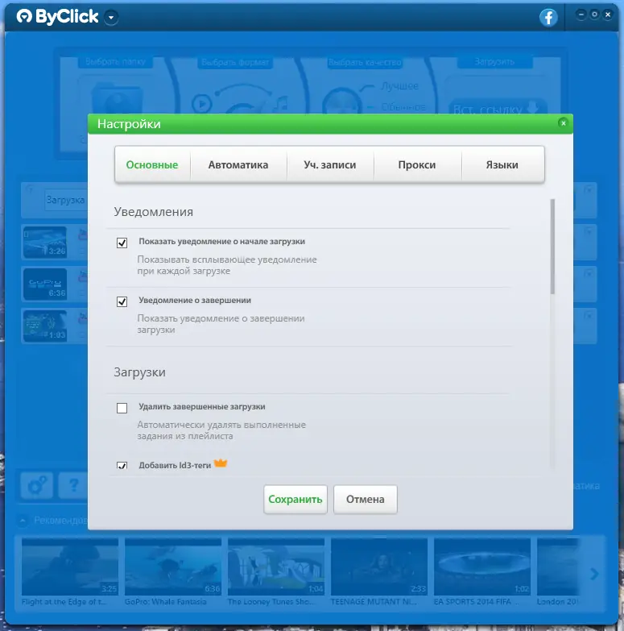Click Загрузить label in main window
624x631 pixels.
[x=494, y=61]
